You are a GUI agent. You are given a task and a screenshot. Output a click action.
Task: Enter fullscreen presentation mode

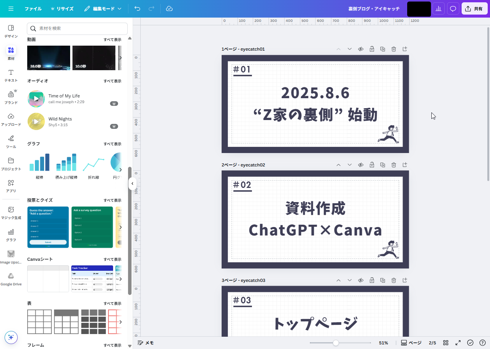point(458,343)
